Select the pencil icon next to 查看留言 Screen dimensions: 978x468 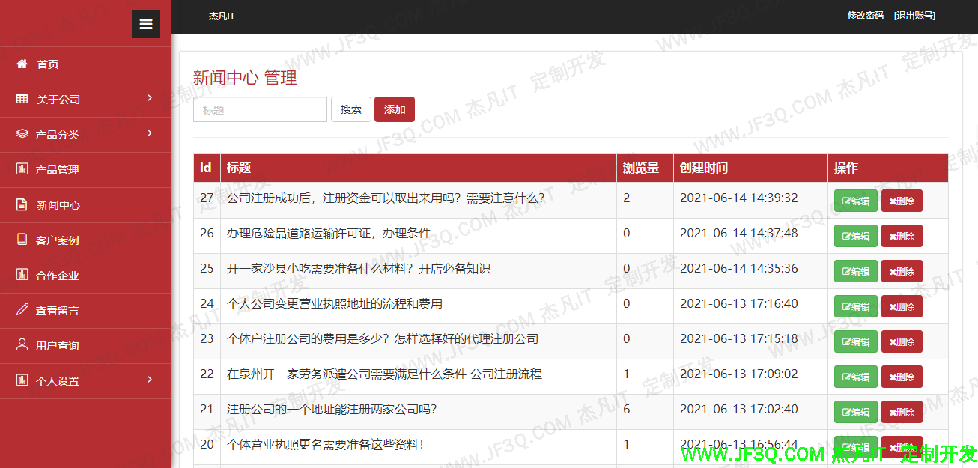(22, 309)
